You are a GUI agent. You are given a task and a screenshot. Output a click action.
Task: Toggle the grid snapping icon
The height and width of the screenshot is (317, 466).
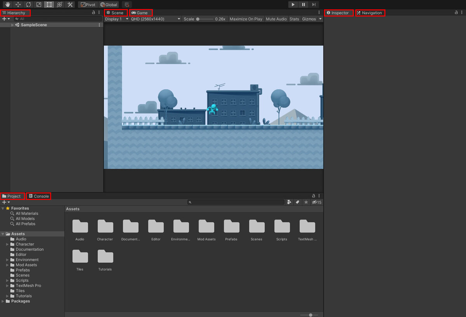pos(127,5)
